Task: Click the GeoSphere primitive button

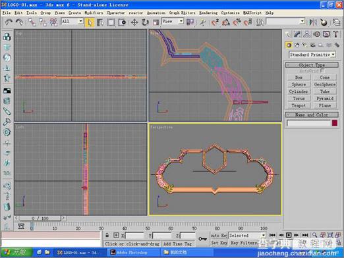Action: [x=325, y=84]
